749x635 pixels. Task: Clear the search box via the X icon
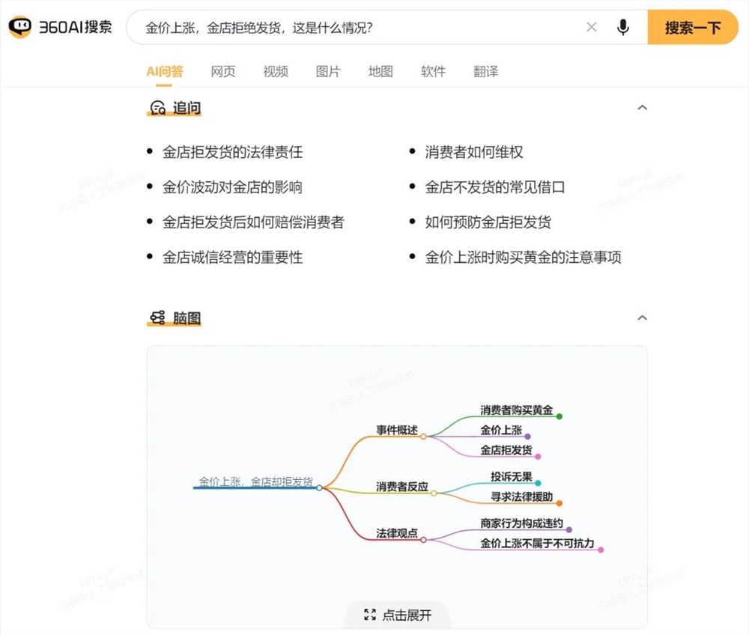pyautogui.click(x=592, y=26)
